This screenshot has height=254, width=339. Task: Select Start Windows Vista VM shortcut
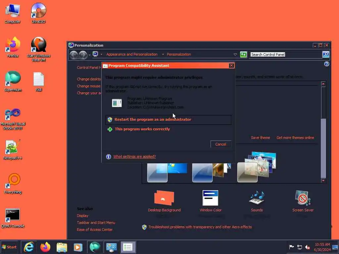tap(38, 49)
